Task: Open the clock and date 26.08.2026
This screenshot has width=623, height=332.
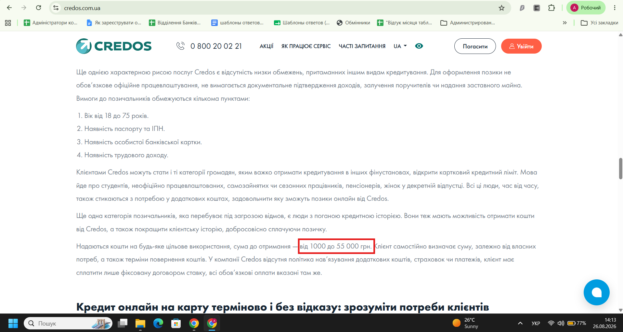Action: click(x=604, y=323)
